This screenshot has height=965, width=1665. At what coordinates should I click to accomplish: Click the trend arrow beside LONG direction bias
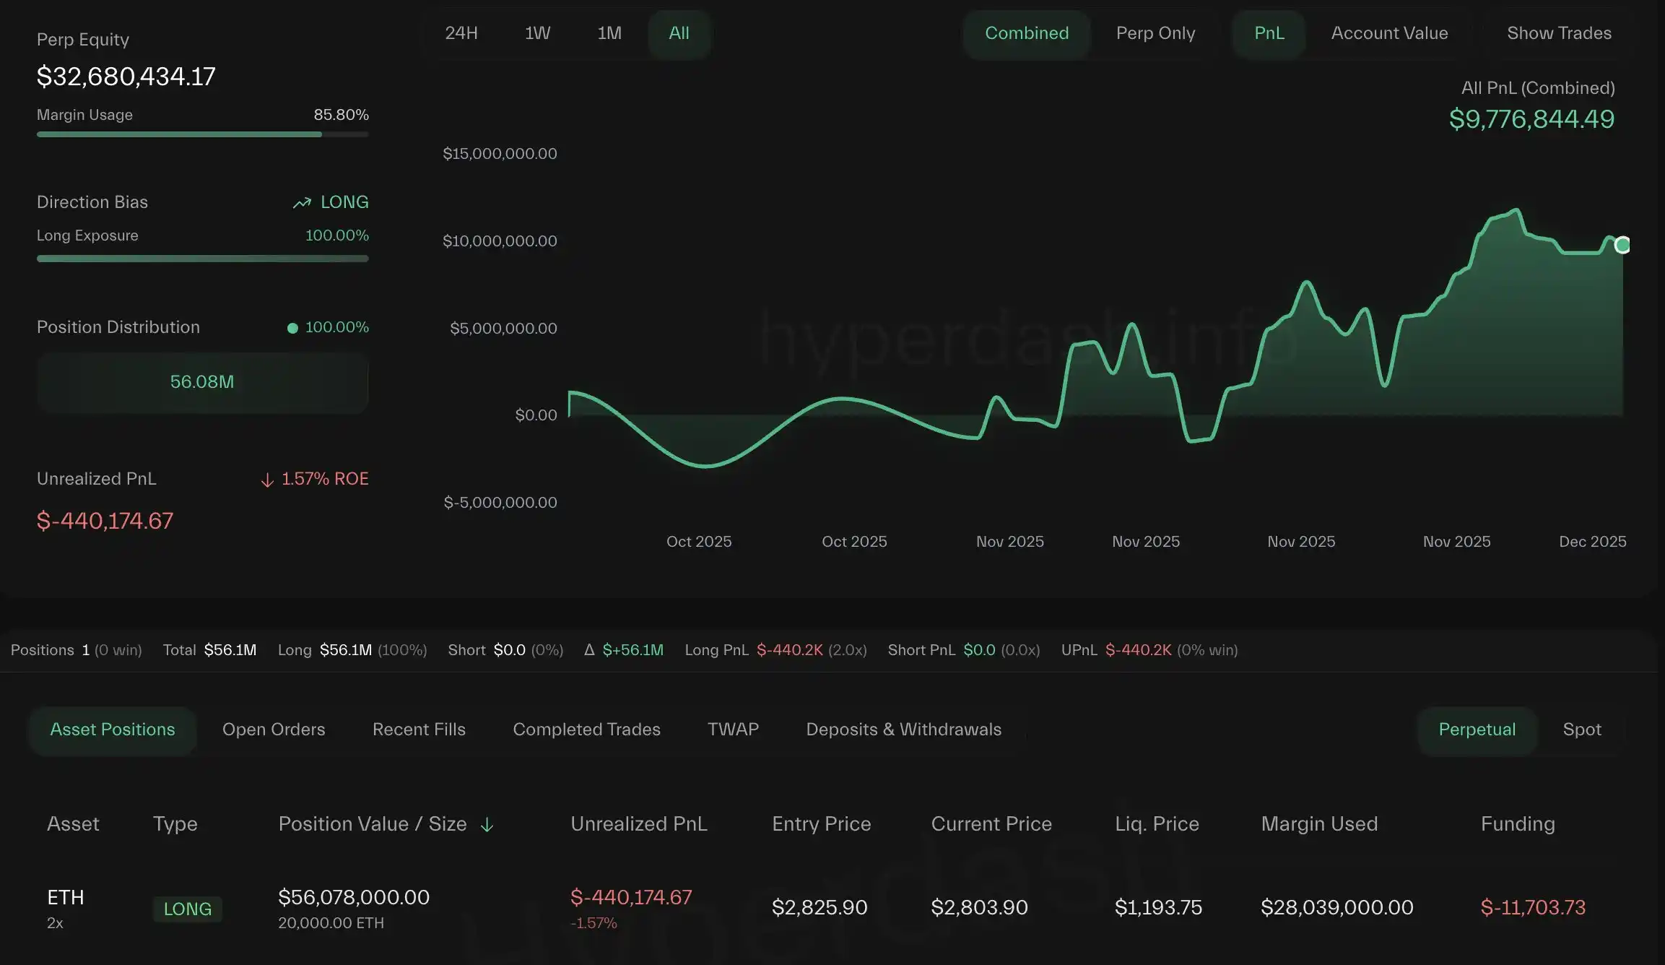303,202
